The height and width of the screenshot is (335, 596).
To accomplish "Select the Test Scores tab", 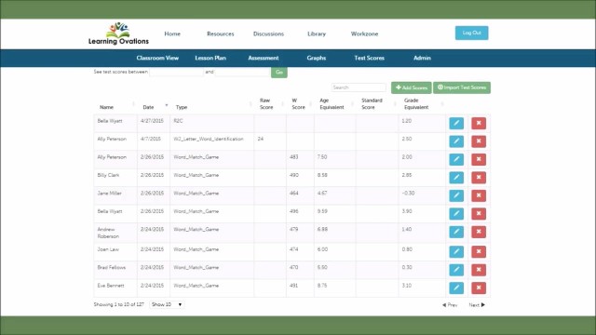I will point(369,58).
